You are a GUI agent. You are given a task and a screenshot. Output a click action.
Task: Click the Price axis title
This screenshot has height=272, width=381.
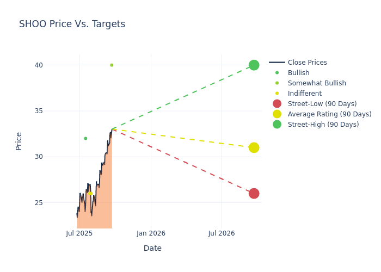point(19,141)
